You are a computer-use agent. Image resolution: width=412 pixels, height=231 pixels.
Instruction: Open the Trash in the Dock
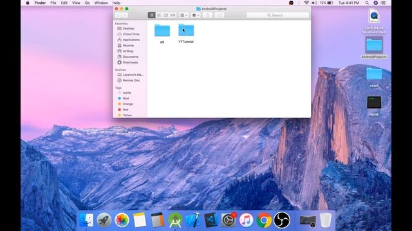326,220
